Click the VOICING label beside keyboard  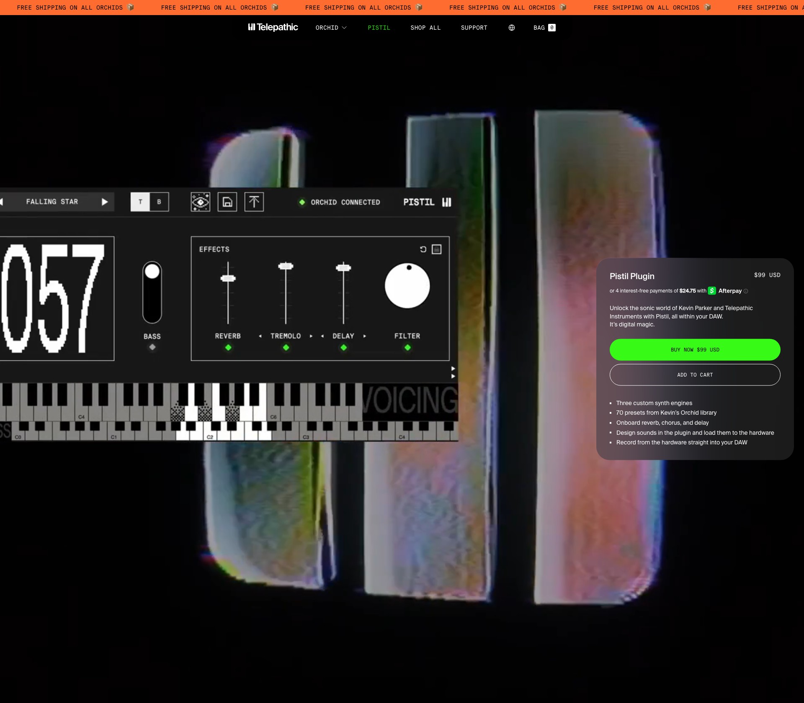410,400
